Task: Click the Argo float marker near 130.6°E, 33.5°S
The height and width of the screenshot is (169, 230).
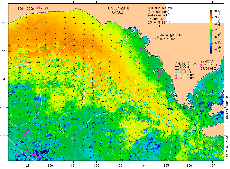Action: (x=63, y=65)
